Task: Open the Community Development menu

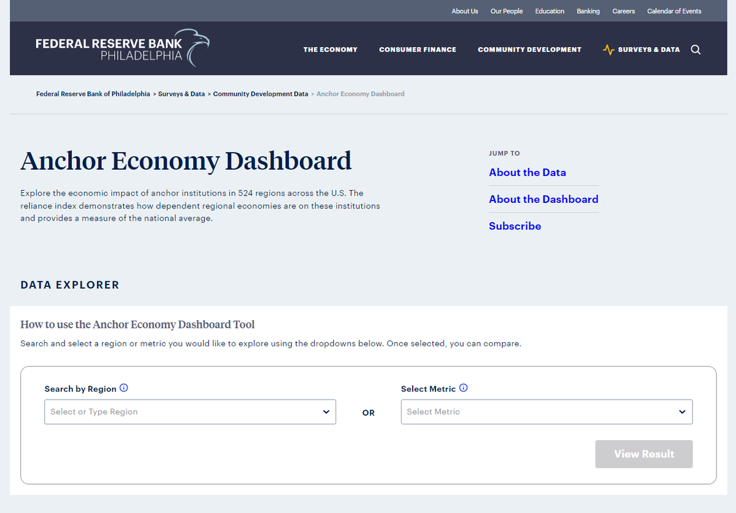Action: point(529,50)
